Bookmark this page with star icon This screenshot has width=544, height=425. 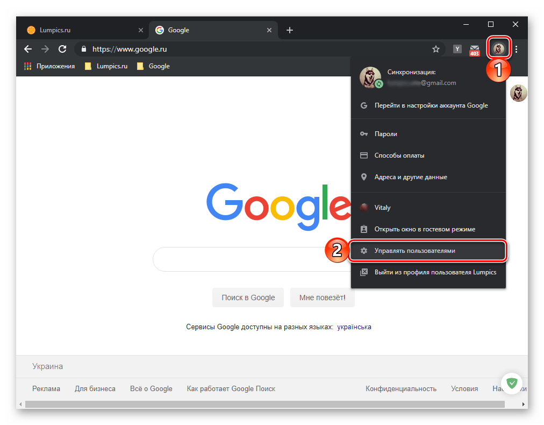point(436,49)
